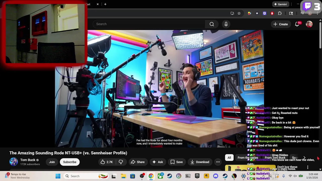The image size is (322, 181).
Task: Select the From the series chip
Action: [x=248, y=158]
